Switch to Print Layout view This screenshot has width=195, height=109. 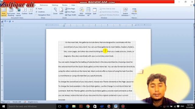[3, 12]
